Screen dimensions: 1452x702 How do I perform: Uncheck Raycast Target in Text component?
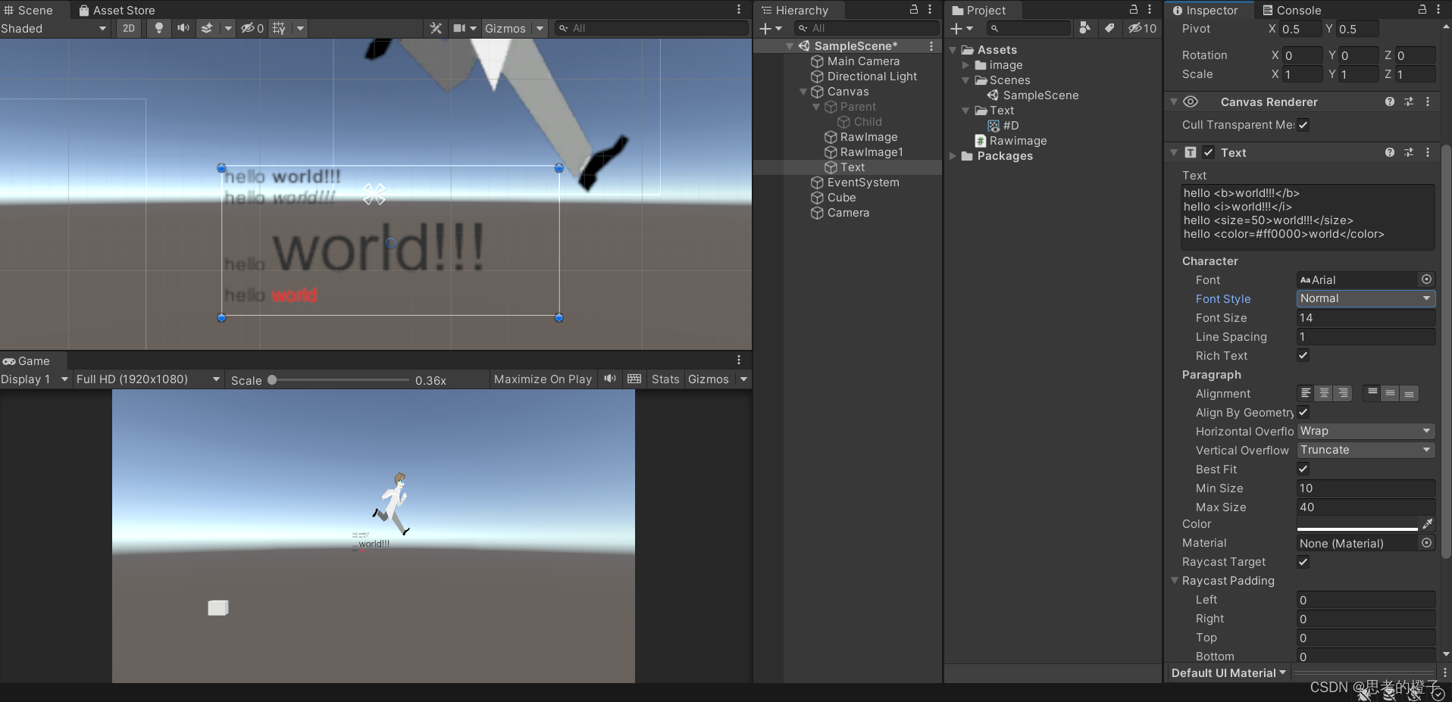pyautogui.click(x=1303, y=562)
